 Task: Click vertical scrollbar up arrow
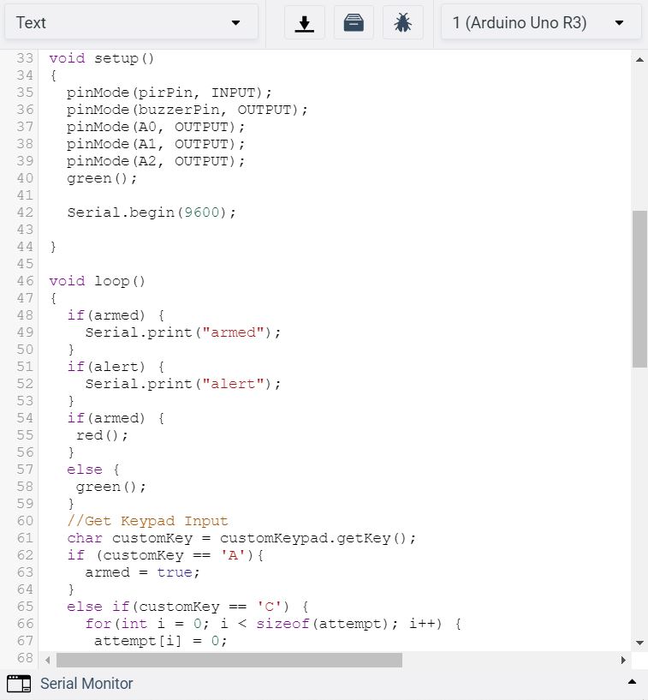[639, 59]
